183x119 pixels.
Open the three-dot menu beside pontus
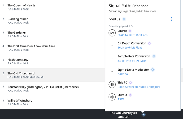tap(171, 19)
